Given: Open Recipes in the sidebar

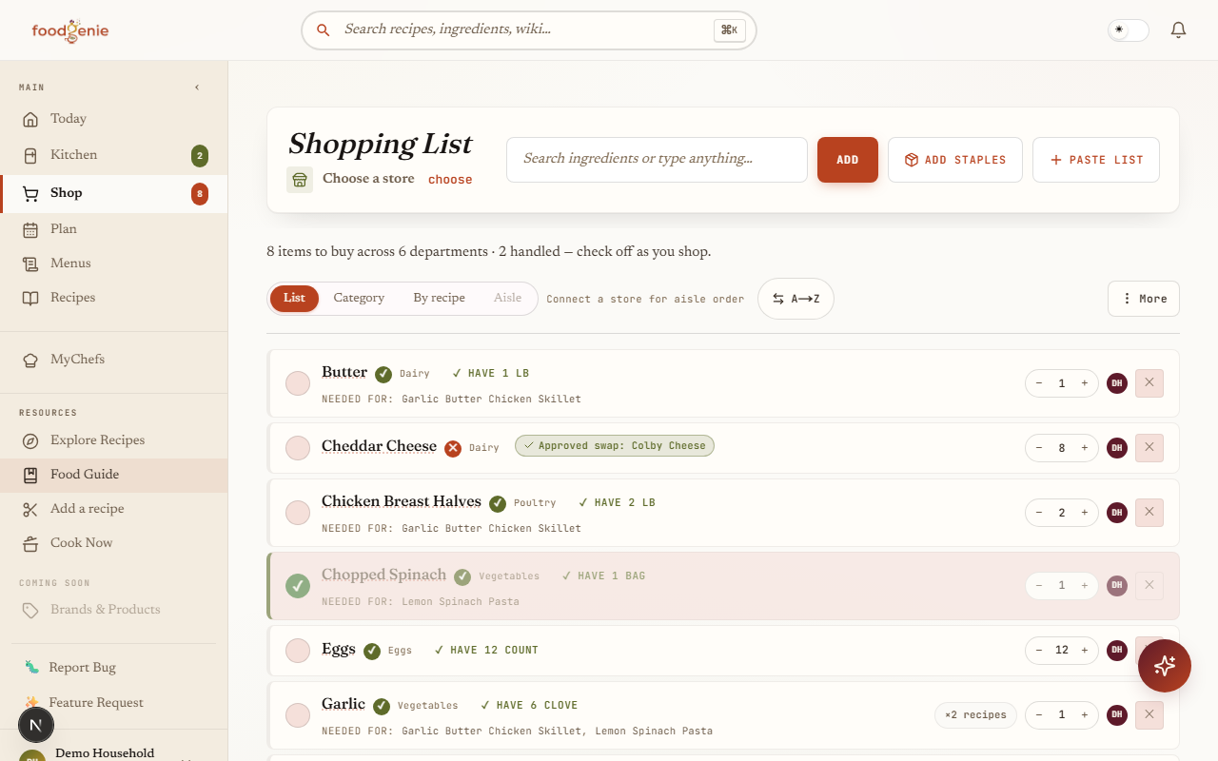Looking at the screenshot, I should click(x=114, y=298).
